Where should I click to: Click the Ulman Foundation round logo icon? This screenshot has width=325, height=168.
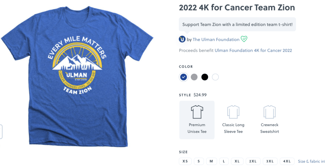(x=182, y=39)
